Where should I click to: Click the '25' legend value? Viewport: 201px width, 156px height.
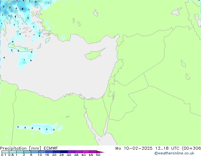[62, 155]
